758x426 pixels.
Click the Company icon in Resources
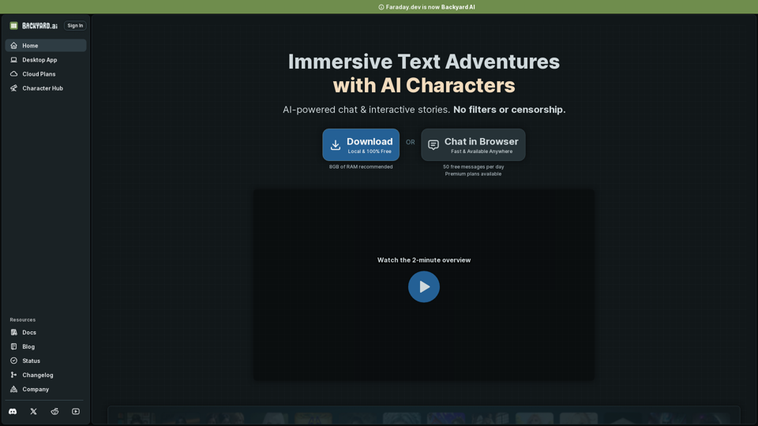[13, 389]
